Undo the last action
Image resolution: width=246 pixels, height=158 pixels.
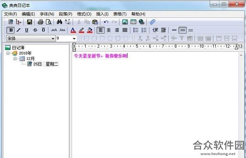click(106, 22)
